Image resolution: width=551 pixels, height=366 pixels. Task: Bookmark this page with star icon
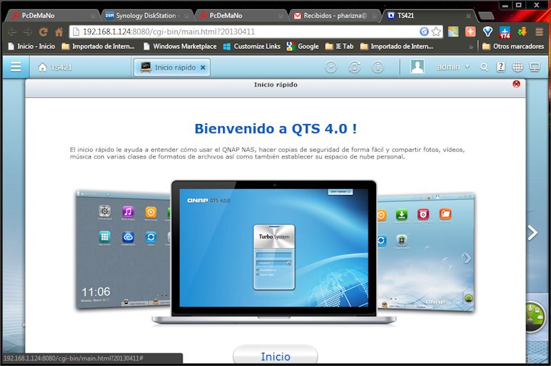click(x=436, y=32)
